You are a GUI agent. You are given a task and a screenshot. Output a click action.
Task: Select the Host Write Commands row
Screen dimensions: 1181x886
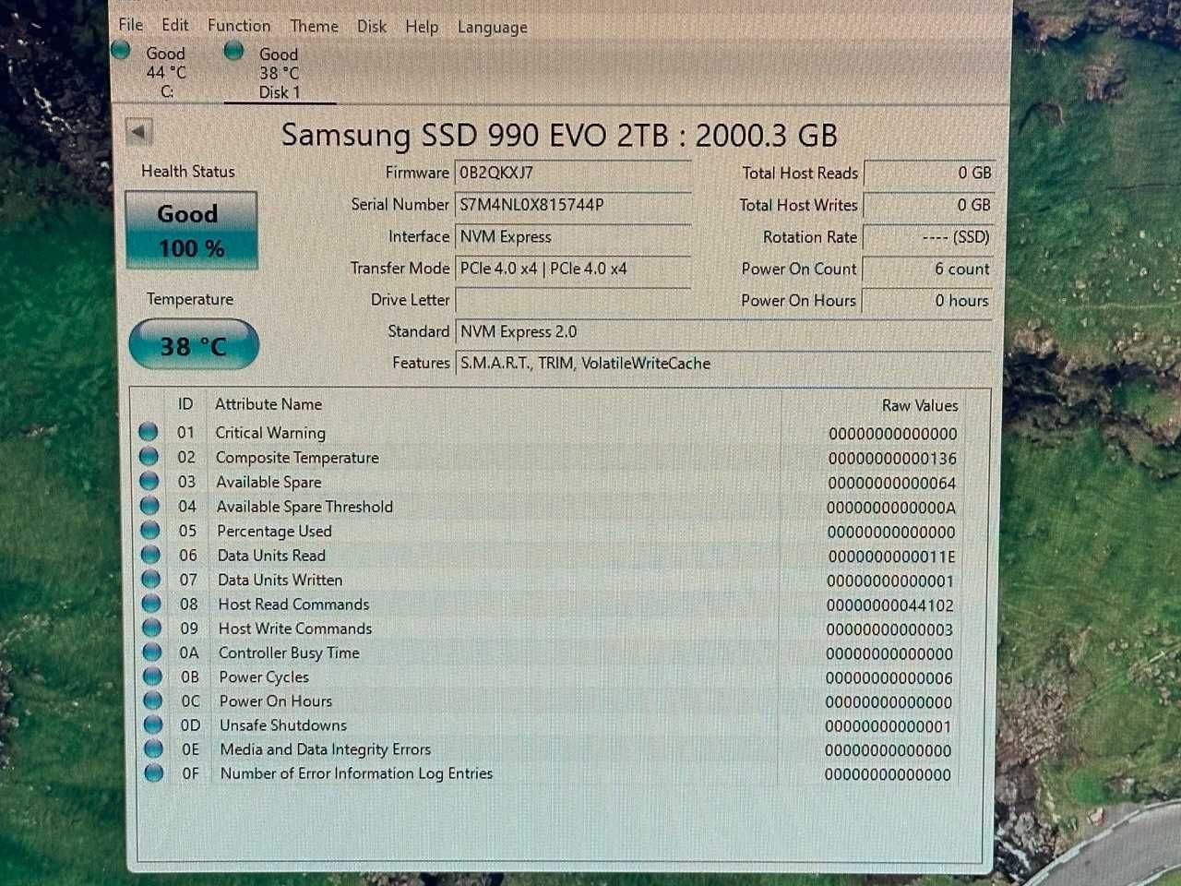pos(549,629)
